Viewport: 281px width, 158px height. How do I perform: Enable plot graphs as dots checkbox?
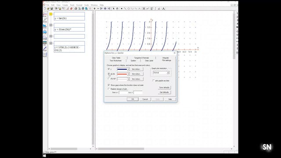tap(153, 81)
